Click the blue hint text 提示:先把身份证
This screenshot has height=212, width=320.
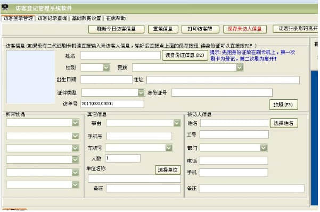coord(253,56)
